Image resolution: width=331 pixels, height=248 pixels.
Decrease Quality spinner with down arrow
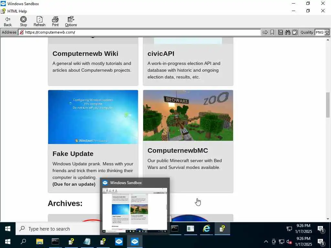point(327,34)
